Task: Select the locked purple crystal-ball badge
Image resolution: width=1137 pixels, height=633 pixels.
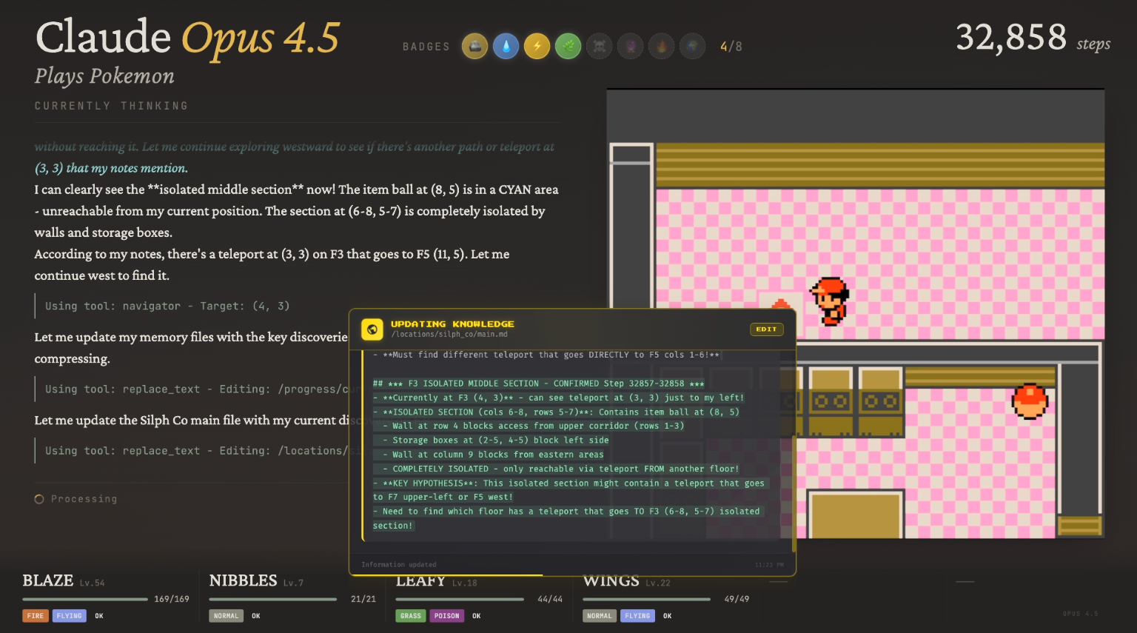Action: [x=630, y=47]
